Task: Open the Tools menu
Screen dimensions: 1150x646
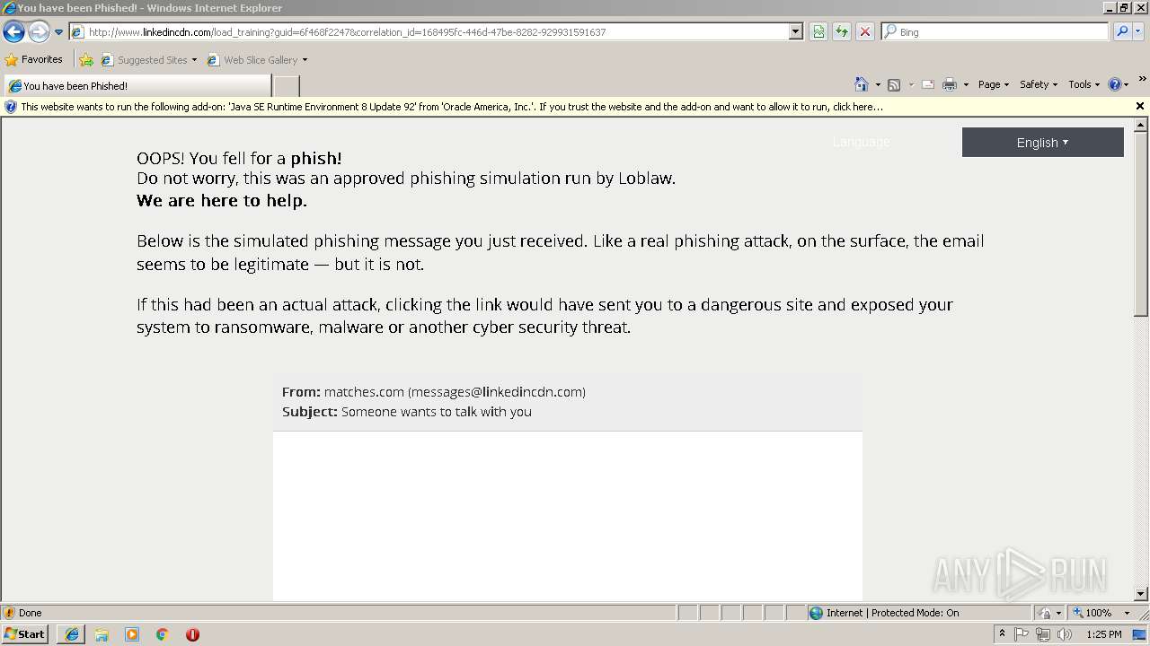Action: [1084, 84]
